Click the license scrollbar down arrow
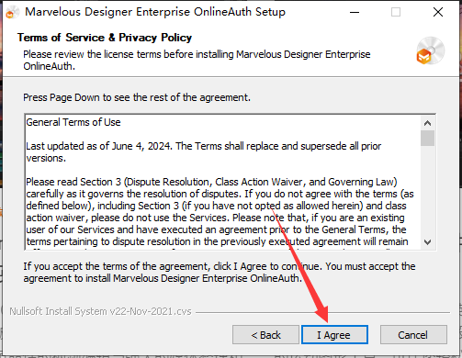This screenshot has height=358, width=462. [x=427, y=242]
